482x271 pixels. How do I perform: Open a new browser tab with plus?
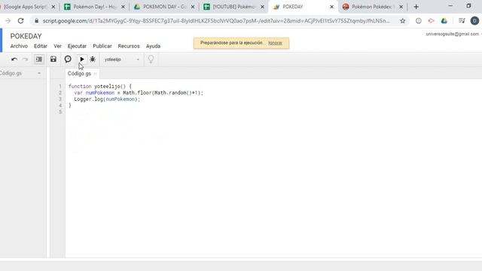click(416, 7)
